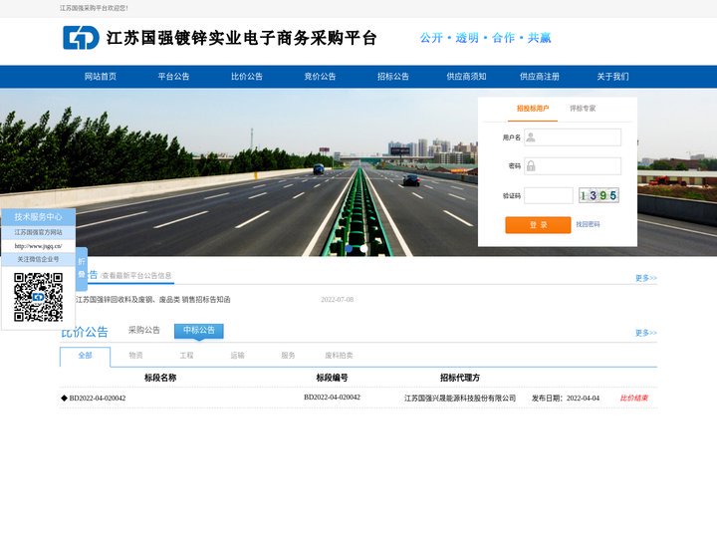
Task: Select the 物资 category tab
Action: pos(135,356)
